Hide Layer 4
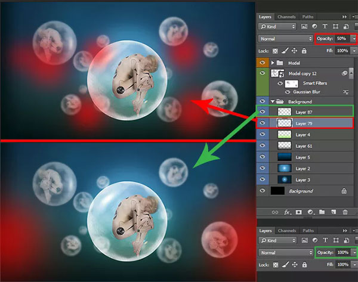 coord(263,134)
